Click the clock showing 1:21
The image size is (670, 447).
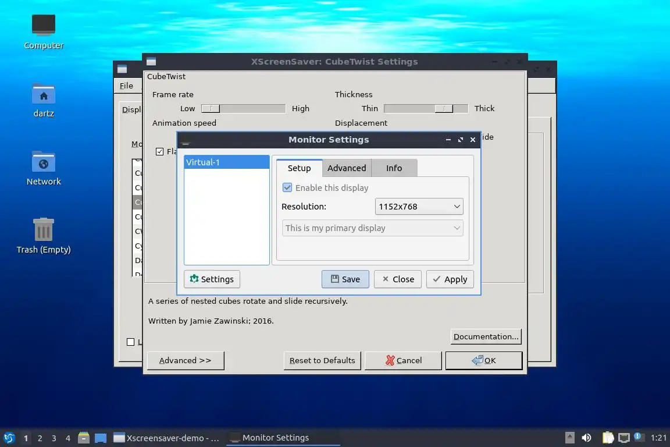658,438
